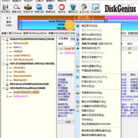138x138 pixels.
Task: Expand the Recovery(0) partition node
Action: [x=7, y=43]
